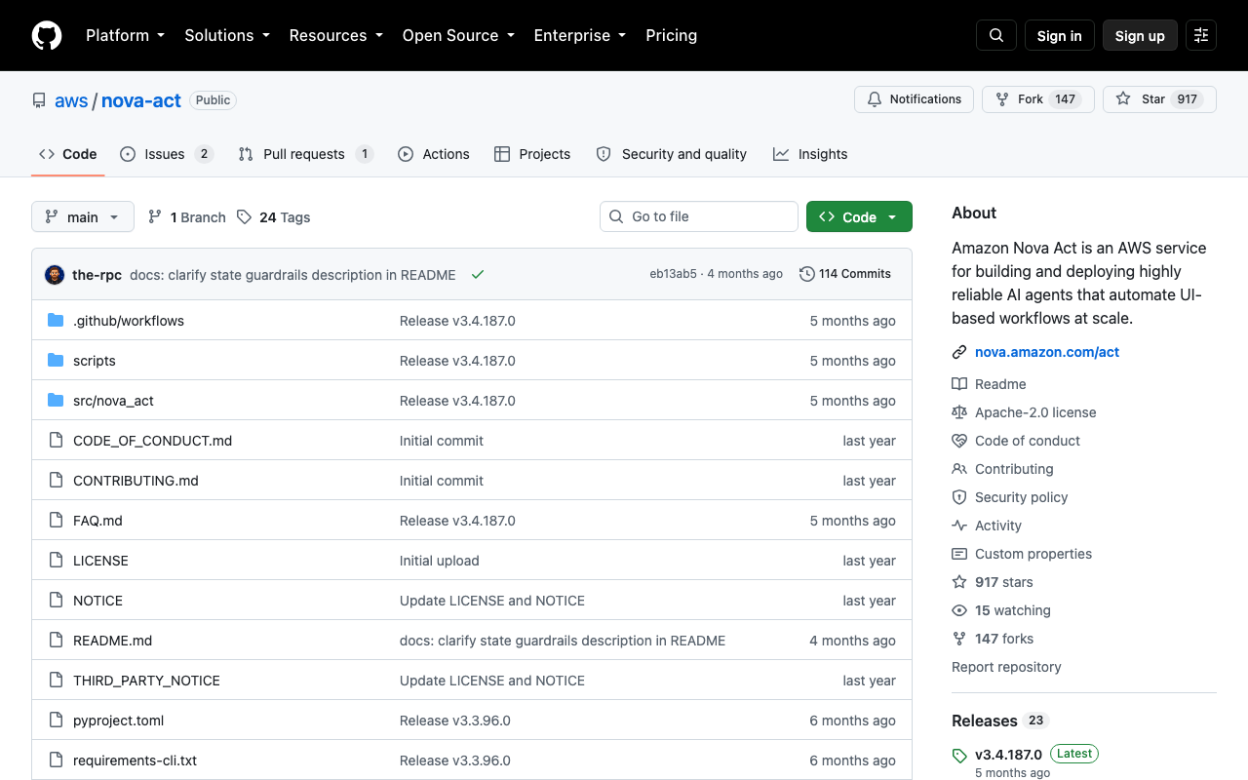Open the search magnifier button
This screenshot has height=780, width=1248.
point(996,35)
